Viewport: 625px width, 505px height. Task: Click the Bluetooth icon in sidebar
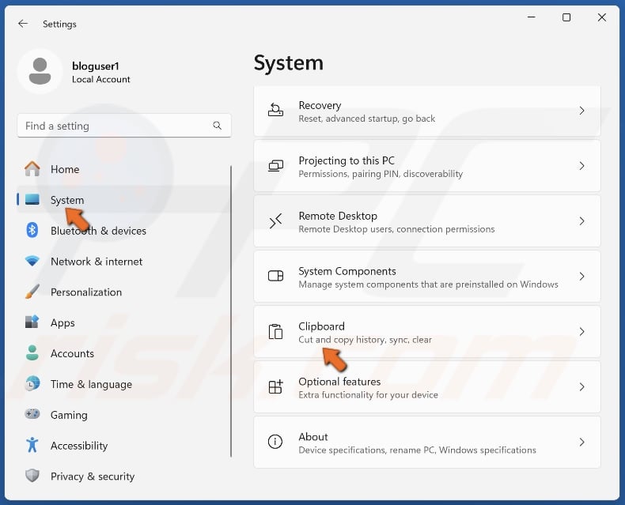coord(32,230)
